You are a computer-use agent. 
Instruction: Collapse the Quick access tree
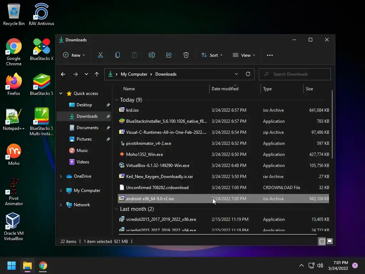61,93
